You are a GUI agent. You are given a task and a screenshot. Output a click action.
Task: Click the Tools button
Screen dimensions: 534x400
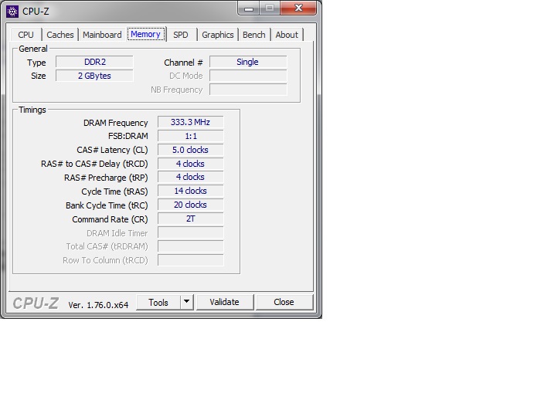click(x=158, y=302)
